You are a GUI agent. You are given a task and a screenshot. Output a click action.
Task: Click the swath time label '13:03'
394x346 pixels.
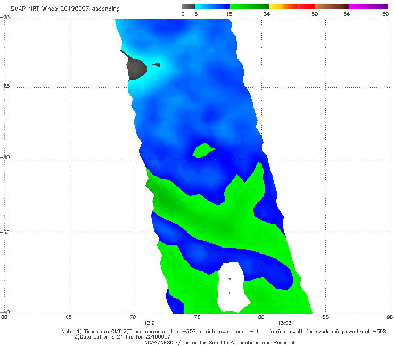284,323
